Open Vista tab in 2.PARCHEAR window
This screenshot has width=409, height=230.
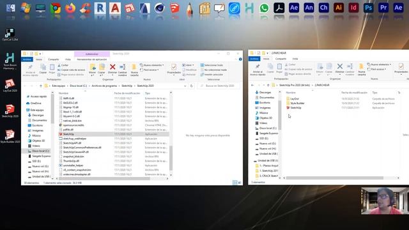point(295,59)
